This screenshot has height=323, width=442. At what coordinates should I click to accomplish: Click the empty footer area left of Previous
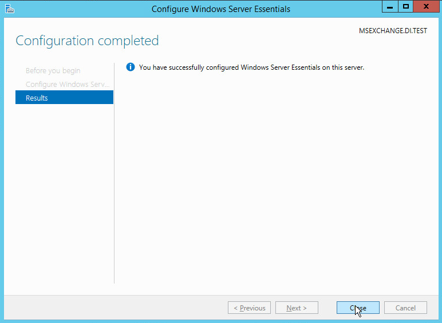(x=115, y=308)
